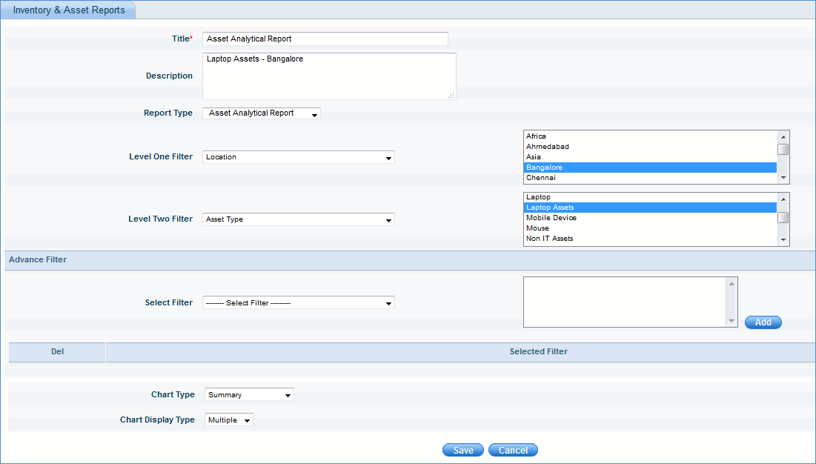Image resolution: width=816 pixels, height=464 pixels.
Task: Save the report
Action: [x=463, y=451]
